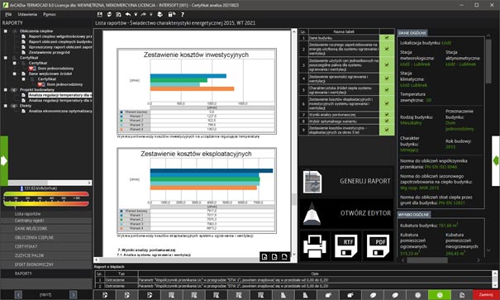Click the printer icon
This screenshot has width=500, height=300.
pos(315,246)
